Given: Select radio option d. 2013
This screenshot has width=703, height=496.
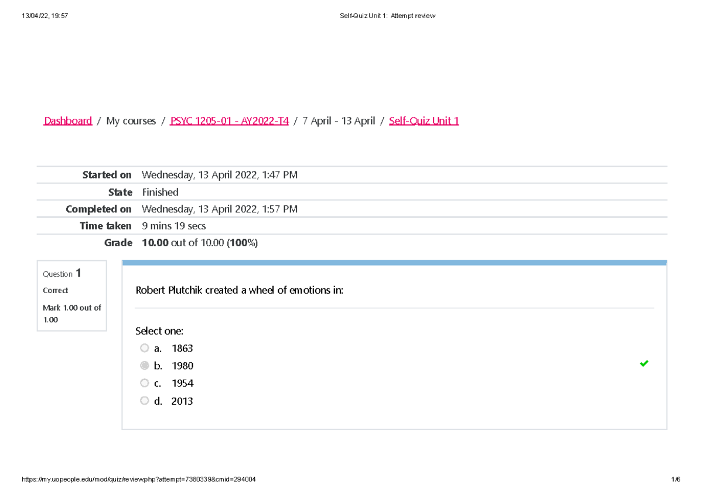Looking at the screenshot, I should click(x=145, y=401).
